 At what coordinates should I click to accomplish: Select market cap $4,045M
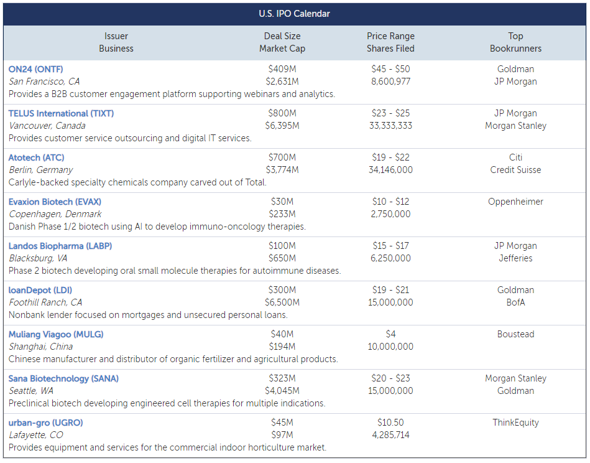[282, 391]
